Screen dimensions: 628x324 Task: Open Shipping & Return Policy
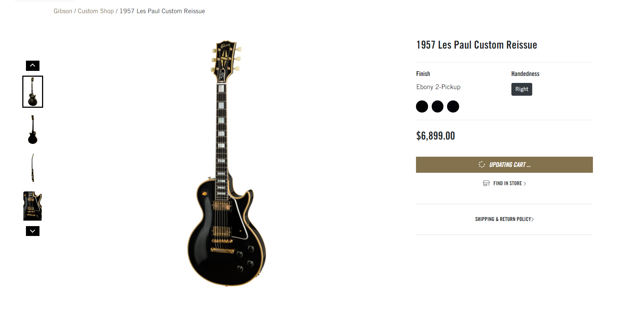tap(504, 219)
